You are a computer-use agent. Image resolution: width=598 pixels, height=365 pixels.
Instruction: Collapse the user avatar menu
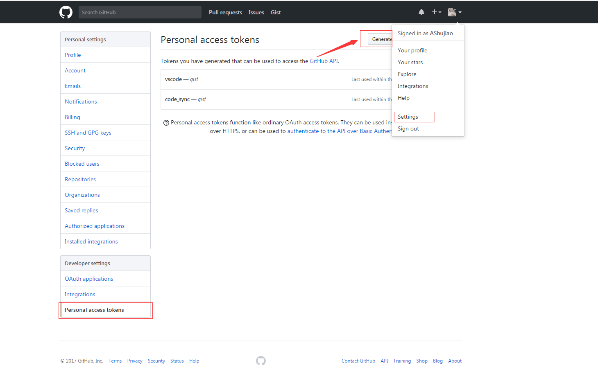point(455,12)
